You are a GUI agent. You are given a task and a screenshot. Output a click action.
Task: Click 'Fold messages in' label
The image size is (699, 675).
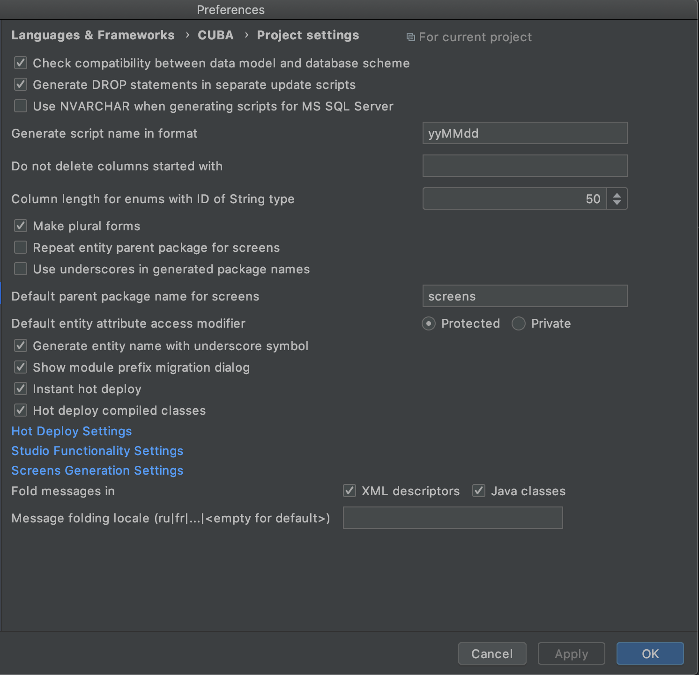click(x=63, y=491)
